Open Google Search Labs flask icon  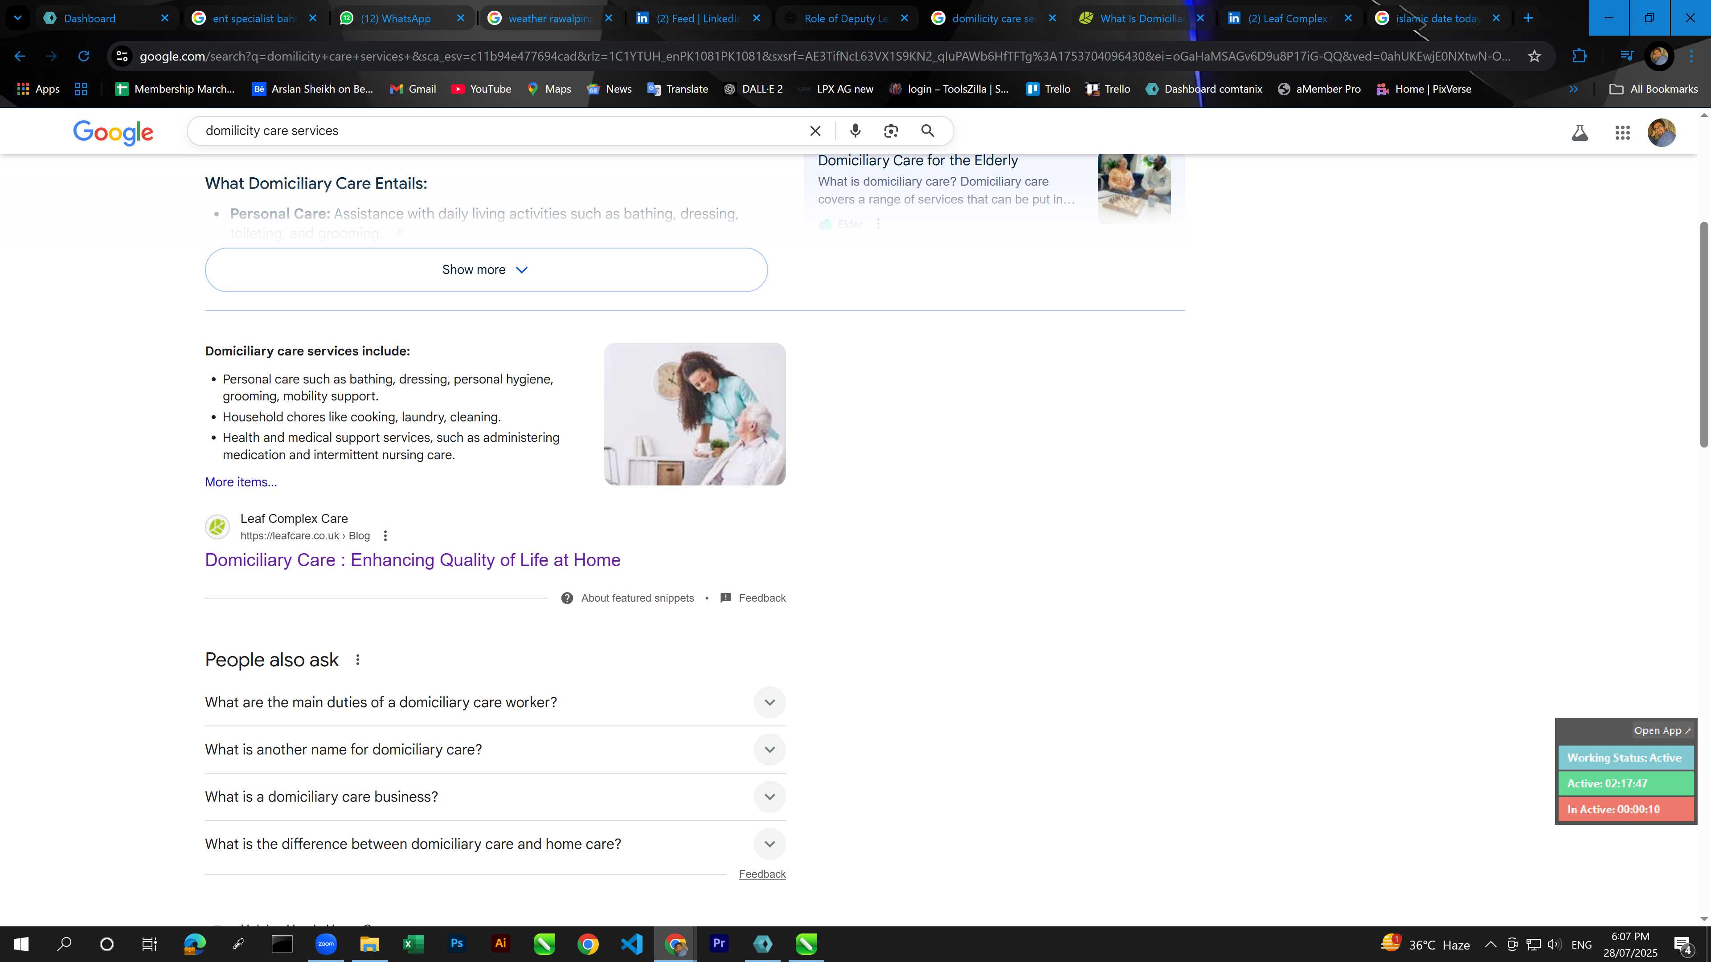point(1580,133)
